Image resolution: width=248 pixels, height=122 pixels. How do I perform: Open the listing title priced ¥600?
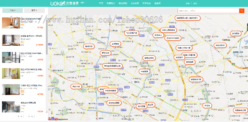click(x=32, y=69)
